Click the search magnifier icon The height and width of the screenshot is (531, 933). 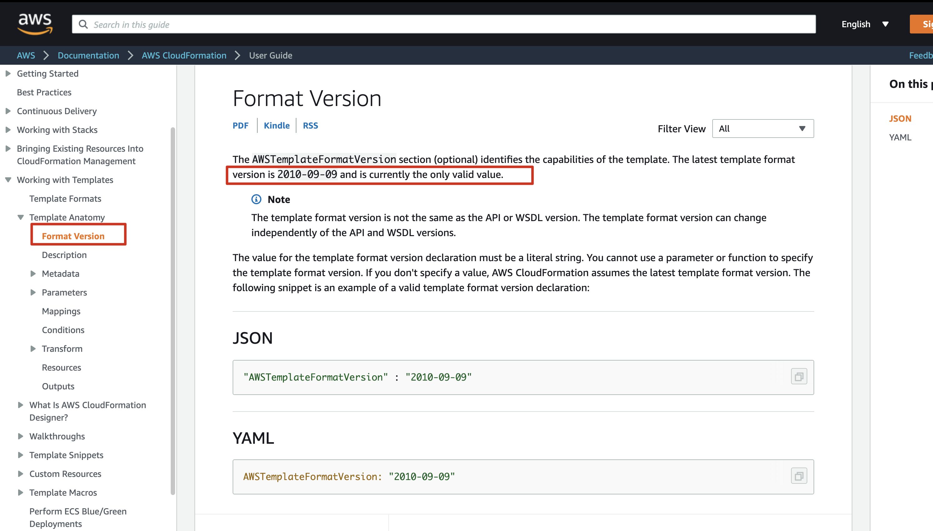83,24
